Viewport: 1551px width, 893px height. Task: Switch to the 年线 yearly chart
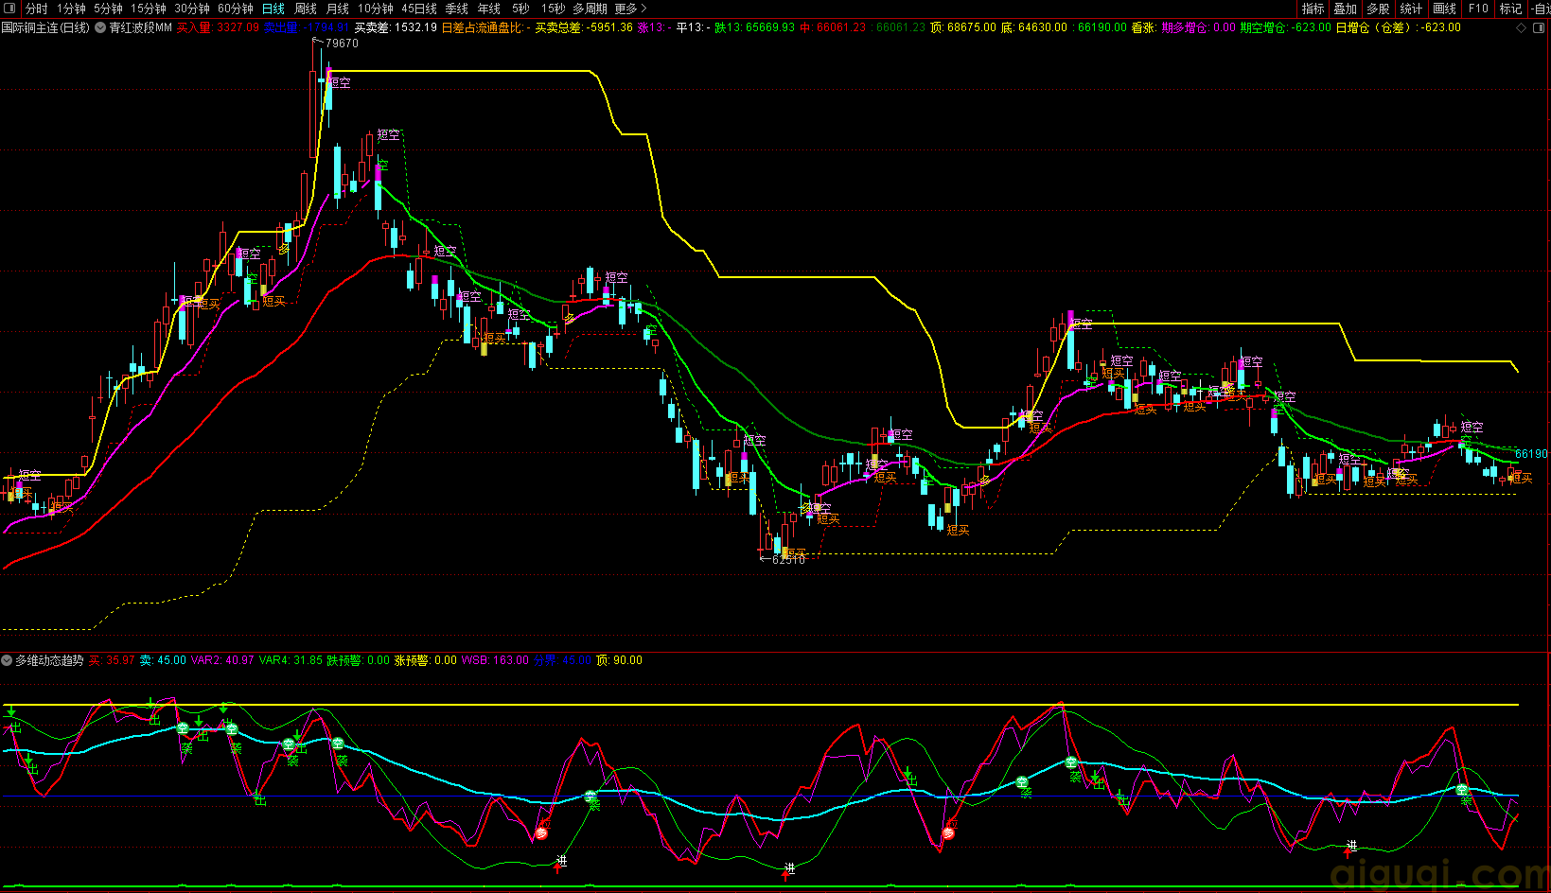click(x=489, y=9)
